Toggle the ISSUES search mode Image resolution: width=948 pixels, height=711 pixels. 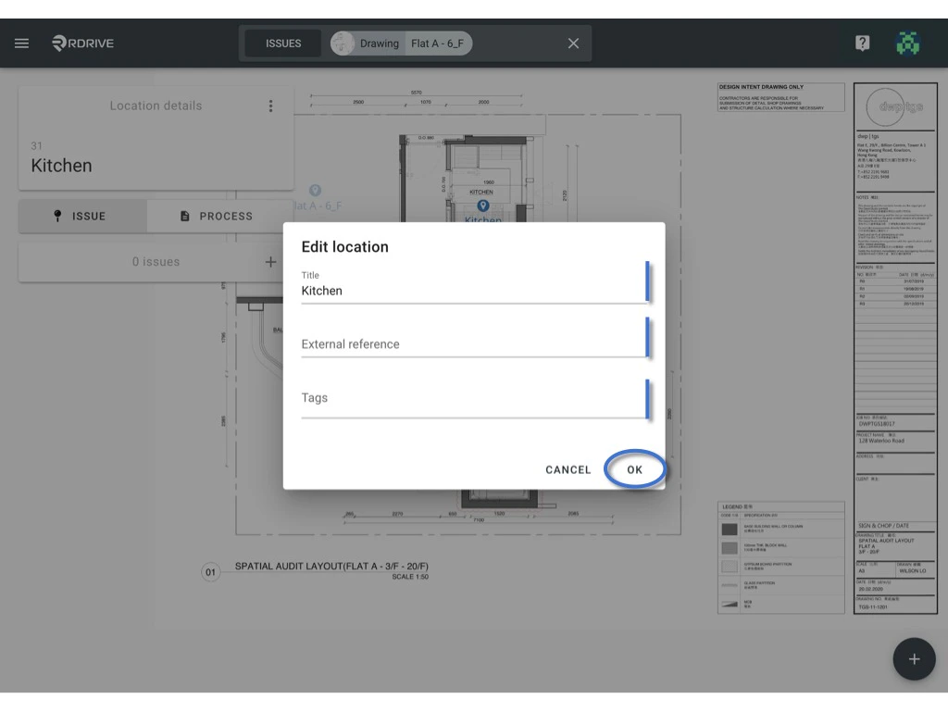[282, 43]
